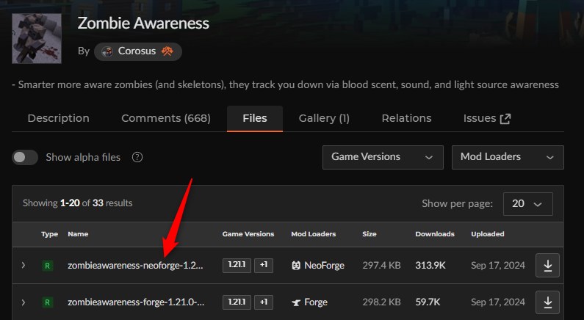Open the zombieawareness-forge-1.21.0-... file link

(x=136, y=302)
